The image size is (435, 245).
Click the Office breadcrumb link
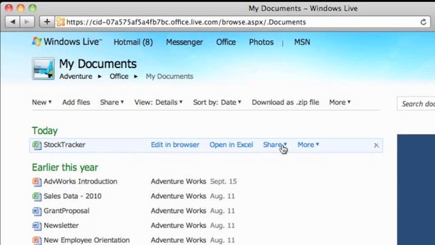[119, 76]
